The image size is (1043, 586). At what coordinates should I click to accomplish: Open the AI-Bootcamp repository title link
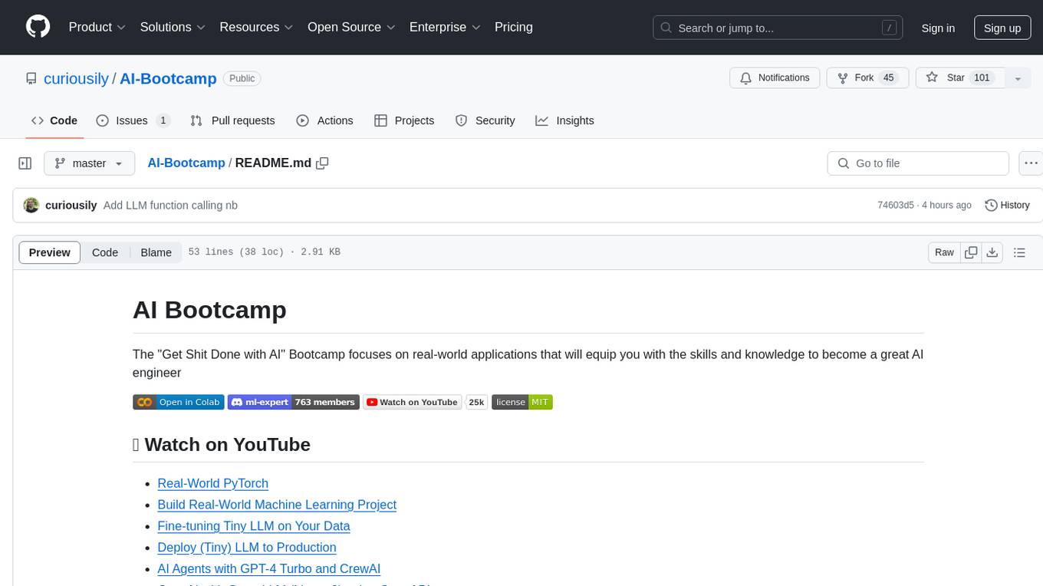[168, 78]
